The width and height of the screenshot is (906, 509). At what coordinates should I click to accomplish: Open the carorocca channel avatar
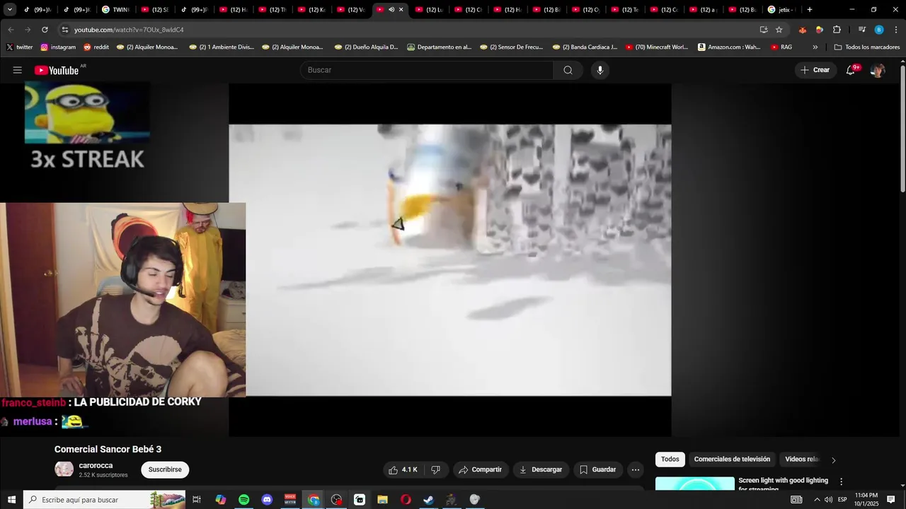64,469
